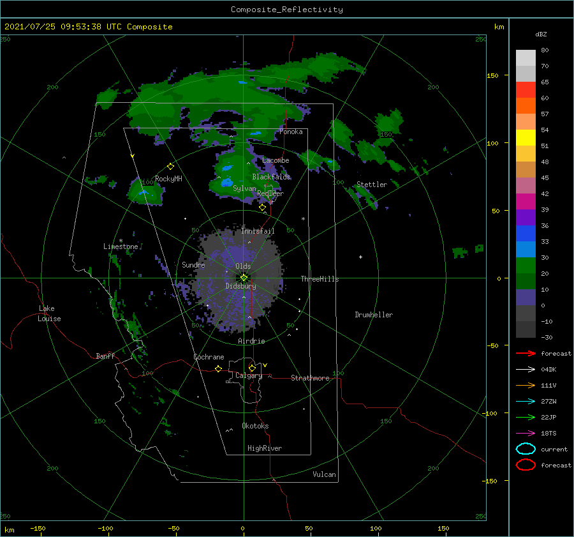574x537 pixels.
Task: Click the -150 tick on bottom axis
Action: 38,528
